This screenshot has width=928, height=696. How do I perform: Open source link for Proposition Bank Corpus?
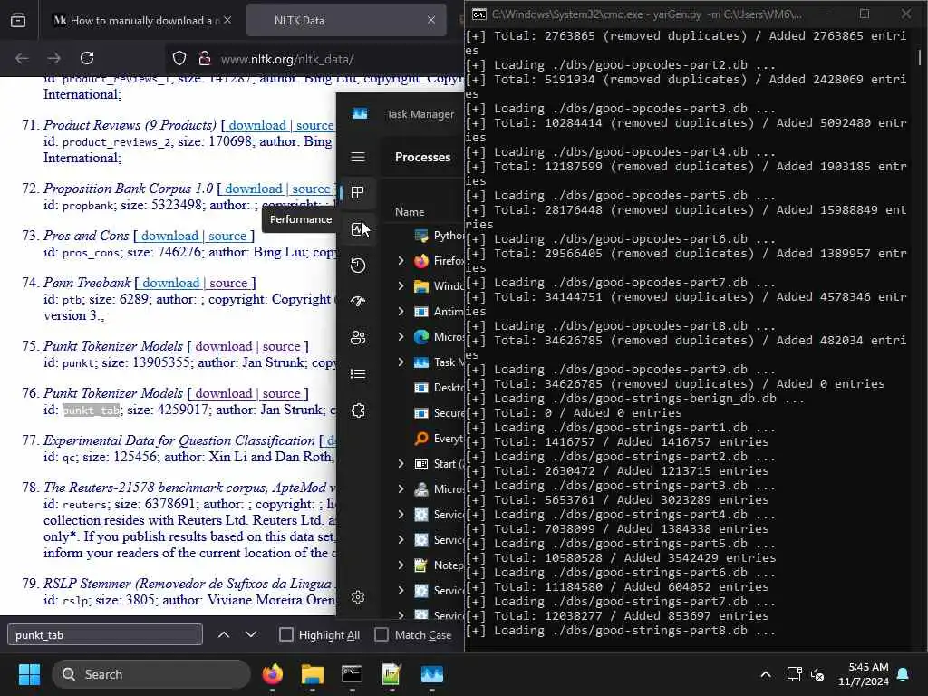tap(312, 188)
